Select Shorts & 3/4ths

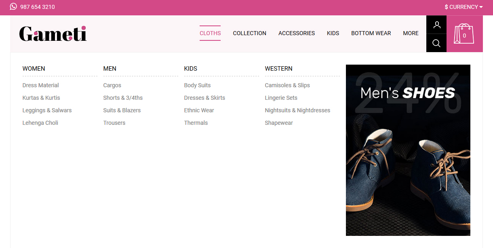(123, 98)
